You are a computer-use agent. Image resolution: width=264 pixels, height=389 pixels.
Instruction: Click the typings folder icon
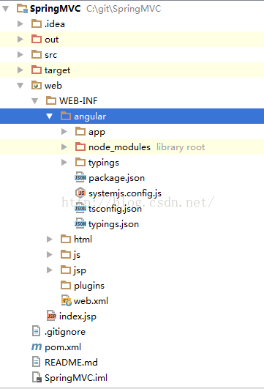pyautogui.click(x=80, y=162)
